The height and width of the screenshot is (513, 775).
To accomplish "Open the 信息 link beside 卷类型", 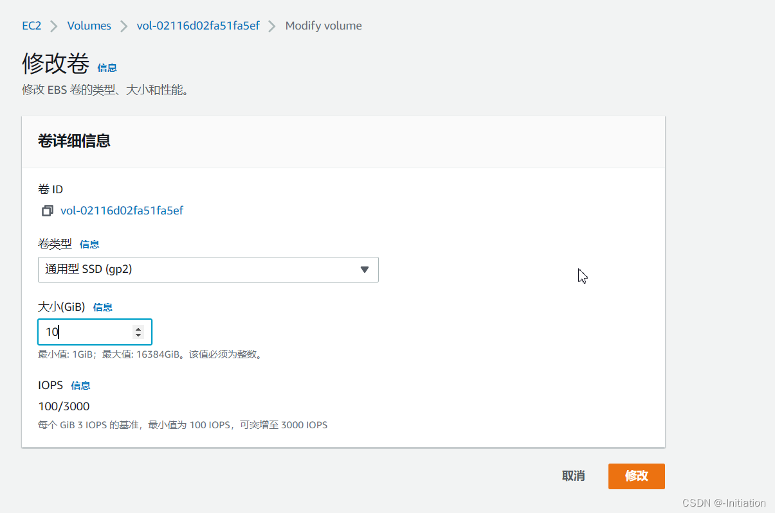I will pos(89,244).
